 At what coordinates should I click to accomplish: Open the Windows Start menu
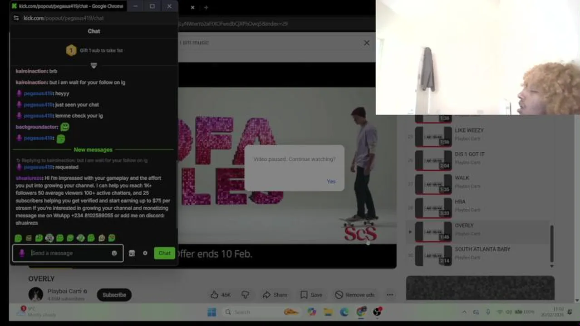212,312
